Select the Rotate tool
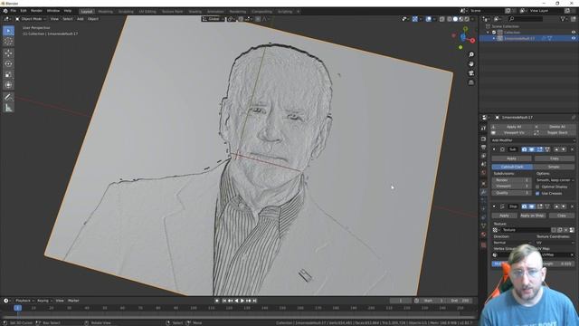This screenshot has width=579, height=326. pyautogui.click(x=8, y=64)
